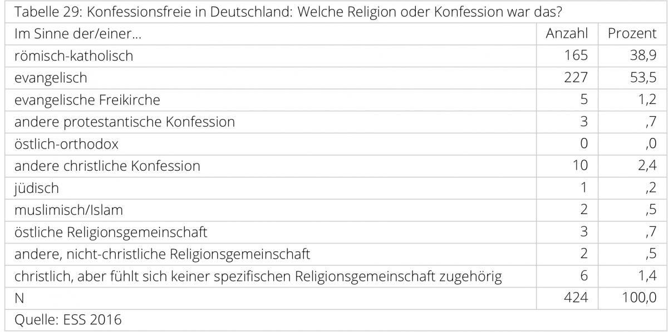Select the total count 424 cell
The image size is (668, 332).
coord(576,298)
